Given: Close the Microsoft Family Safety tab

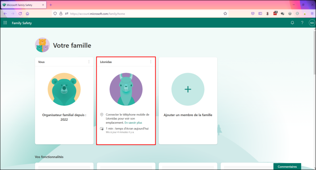Looking at the screenshot, I should [x=43, y=5].
